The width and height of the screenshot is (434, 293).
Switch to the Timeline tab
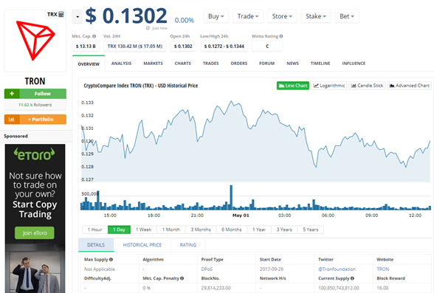coord(320,63)
